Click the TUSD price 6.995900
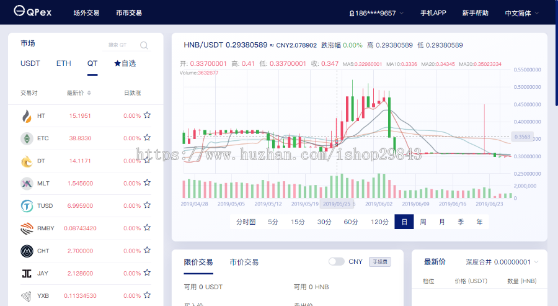The height and width of the screenshot is (306, 558). pyautogui.click(x=80, y=206)
